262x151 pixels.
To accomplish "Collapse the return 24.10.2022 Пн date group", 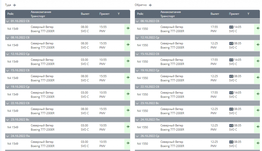I will [137, 120].
